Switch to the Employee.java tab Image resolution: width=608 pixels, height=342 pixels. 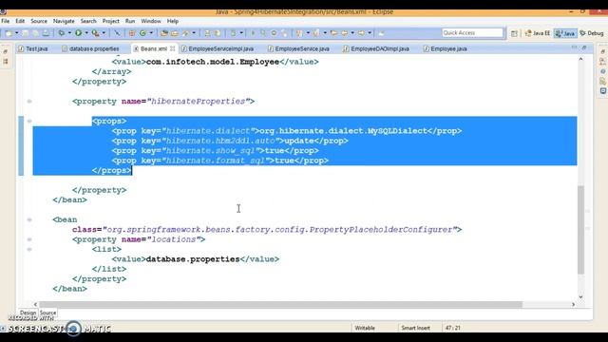446,48
